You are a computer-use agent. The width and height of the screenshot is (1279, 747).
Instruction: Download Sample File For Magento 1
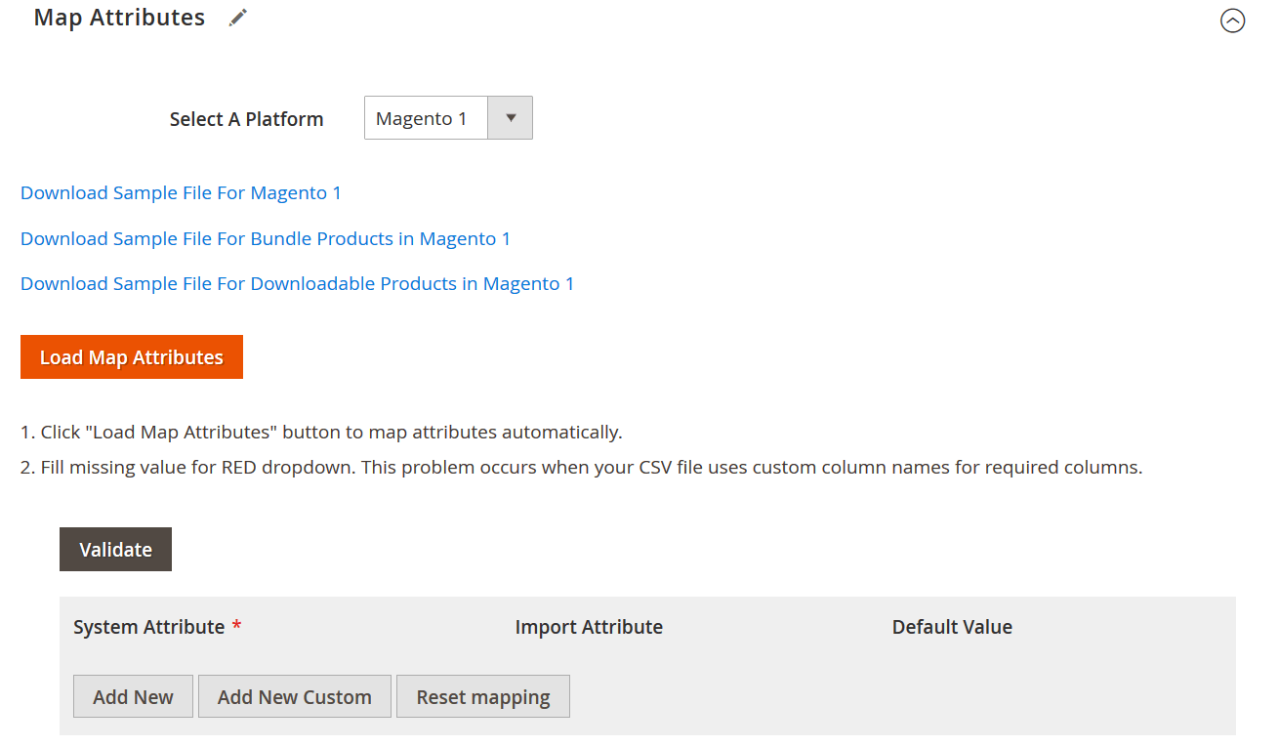coord(181,192)
